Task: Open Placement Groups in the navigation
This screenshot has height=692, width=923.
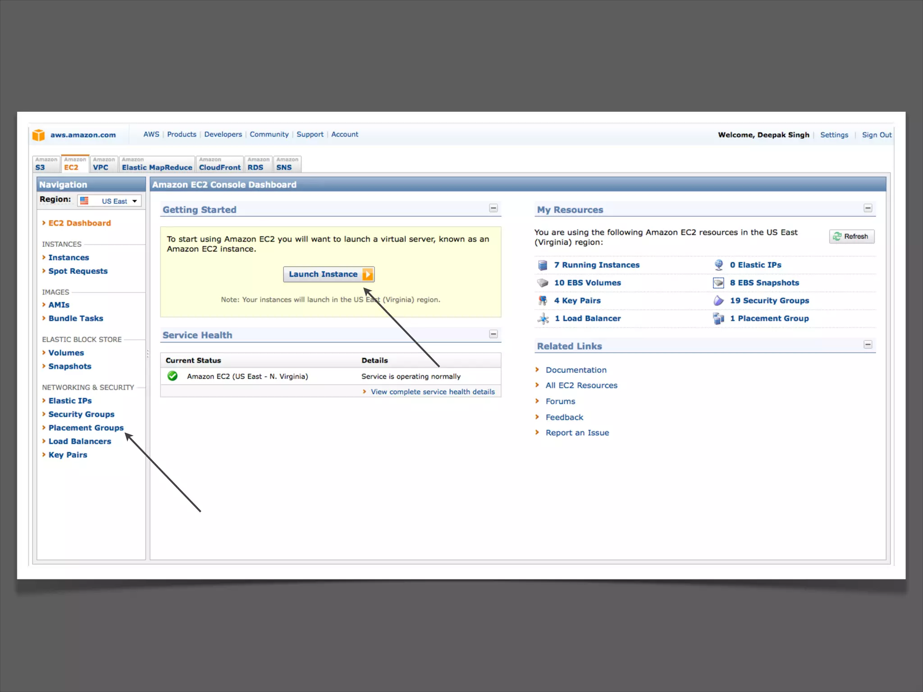Action: (86, 428)
